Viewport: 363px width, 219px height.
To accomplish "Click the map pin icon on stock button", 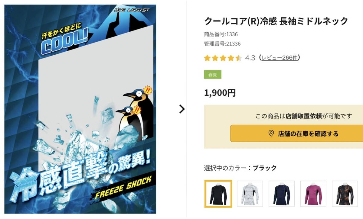I will tap(271, 133).
